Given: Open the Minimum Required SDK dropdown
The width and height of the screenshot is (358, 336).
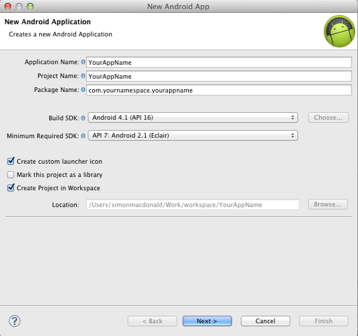Looking at the screenshot, I should pyautogui.click(x=193, y=136).
